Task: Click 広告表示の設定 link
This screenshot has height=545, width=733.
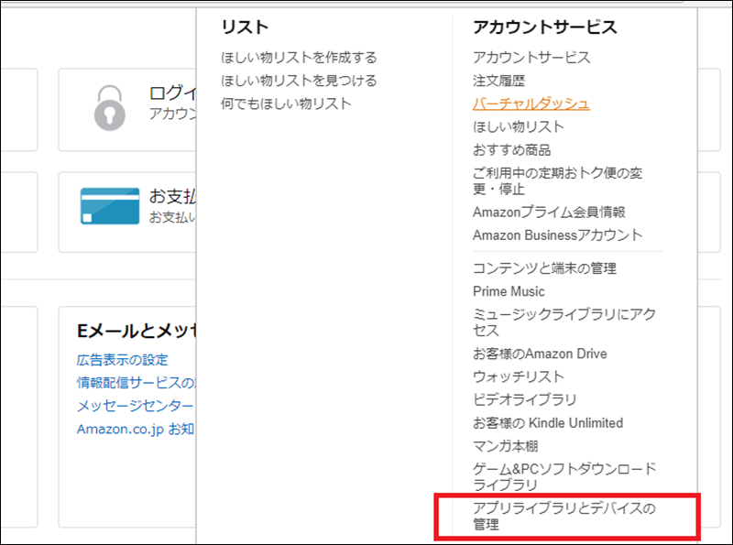Action: click(123, 360)
